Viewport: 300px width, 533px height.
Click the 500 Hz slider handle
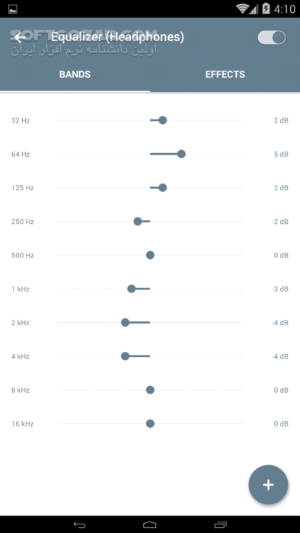tap(150, 255)
